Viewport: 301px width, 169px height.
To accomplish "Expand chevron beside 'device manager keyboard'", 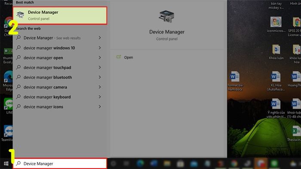I will (100, 97).
